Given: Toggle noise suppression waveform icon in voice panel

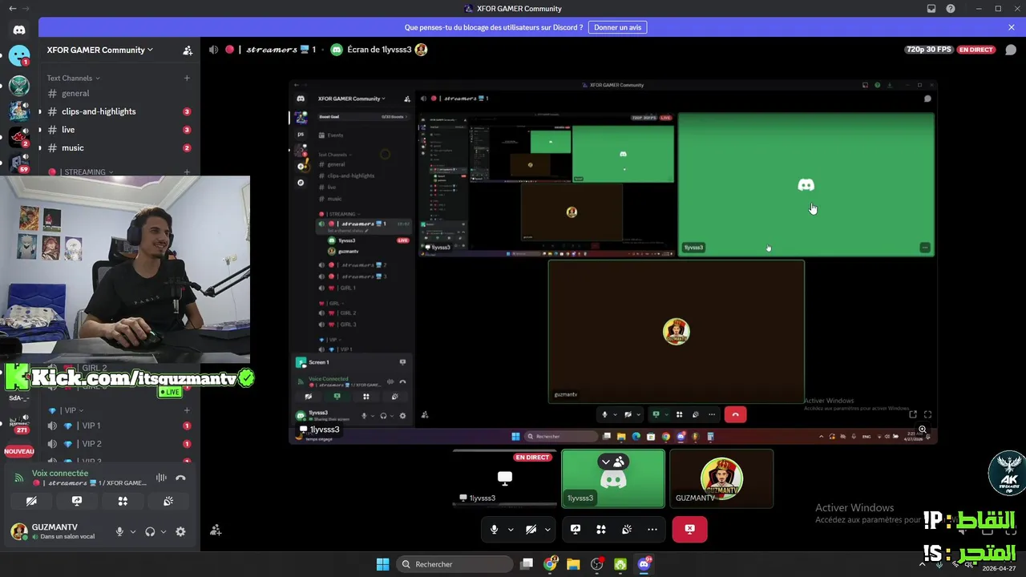Looking at the screenshot, I should [x=161, y=478].
